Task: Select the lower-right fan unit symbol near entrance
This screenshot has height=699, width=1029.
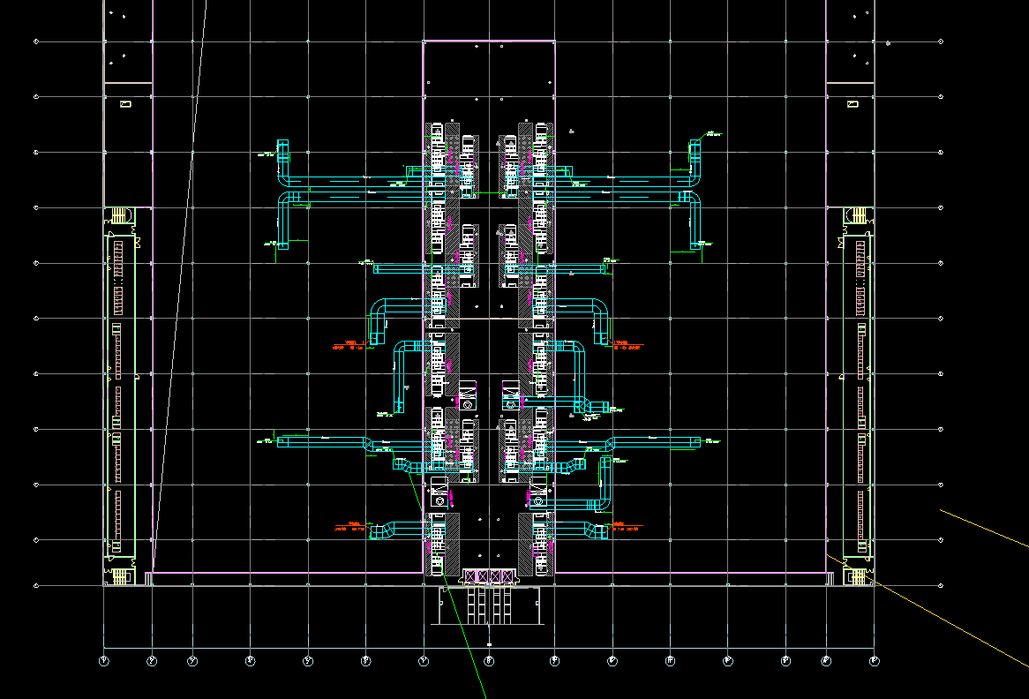Action: (x=538, y=492)
